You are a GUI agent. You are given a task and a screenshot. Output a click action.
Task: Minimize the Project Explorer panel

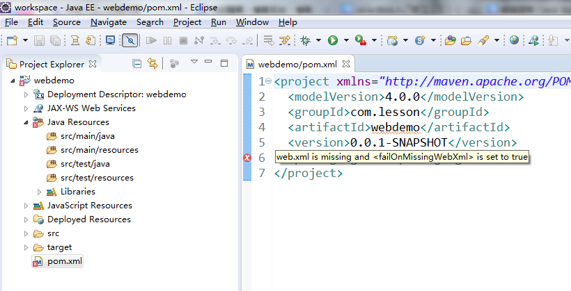(x=208, y=62)
